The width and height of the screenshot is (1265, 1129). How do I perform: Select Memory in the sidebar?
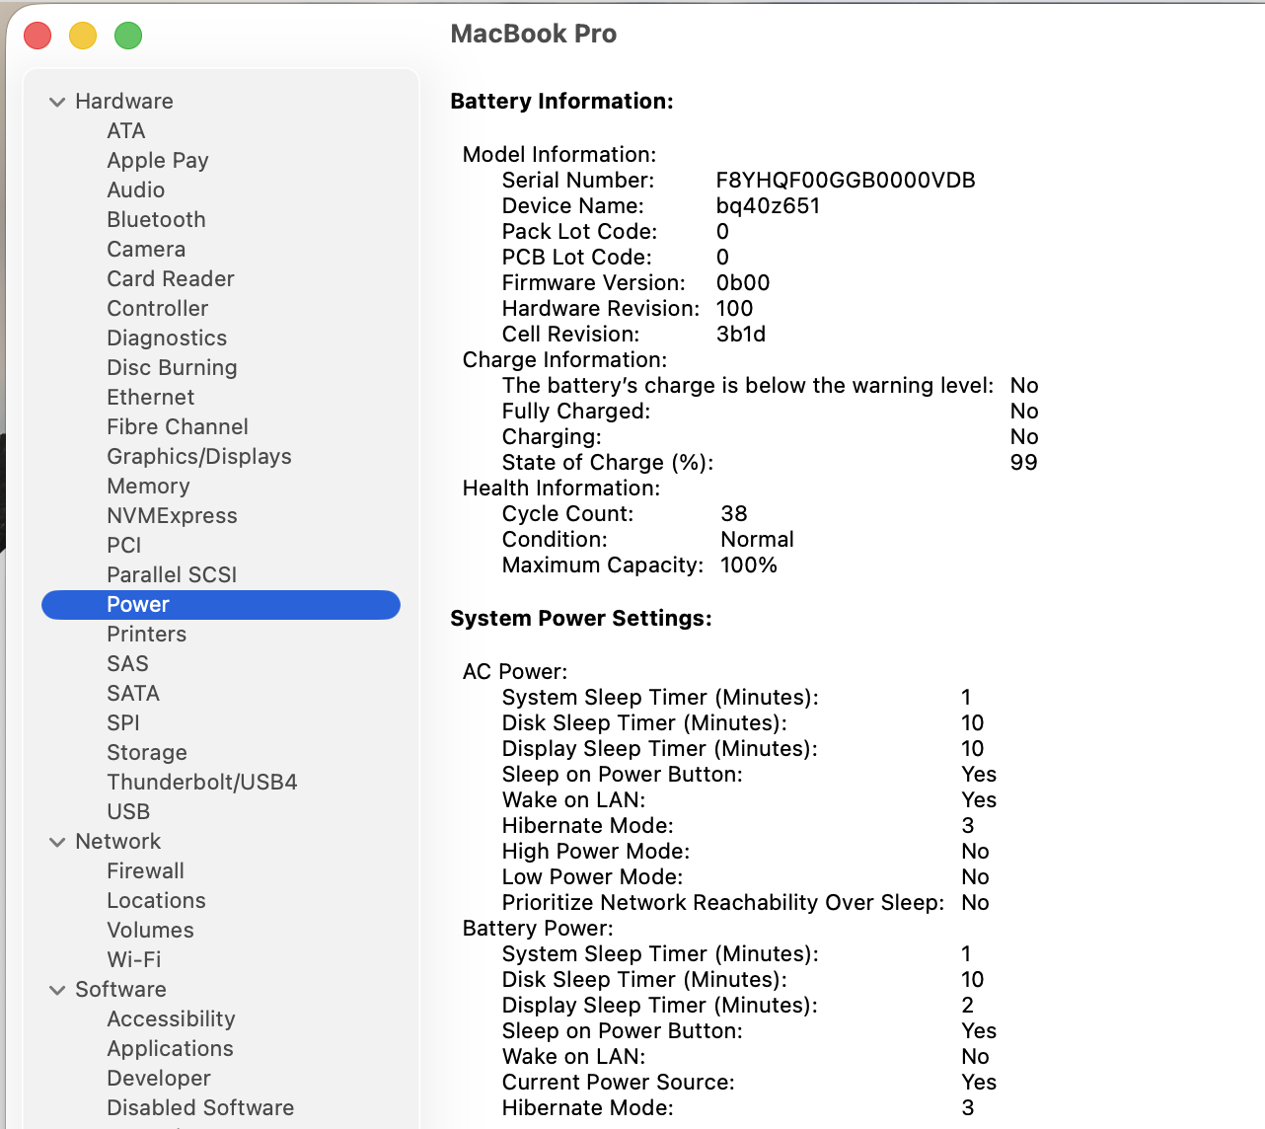coord(148,487)
